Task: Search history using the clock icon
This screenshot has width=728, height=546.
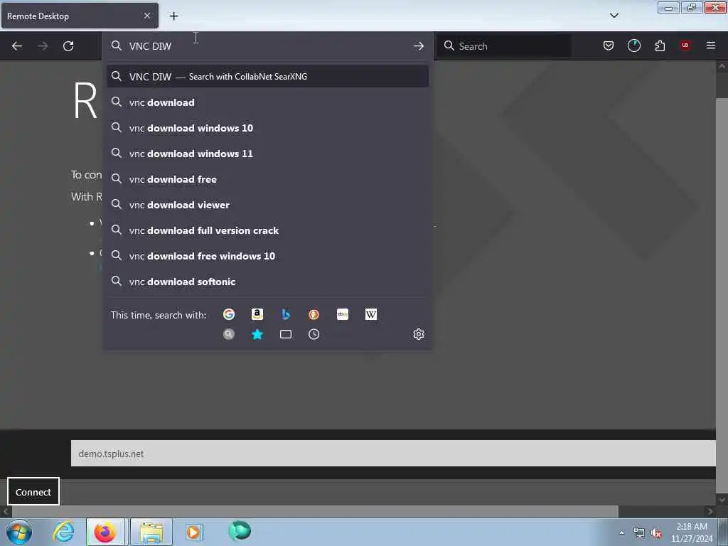Action: [x=314, y=334]
